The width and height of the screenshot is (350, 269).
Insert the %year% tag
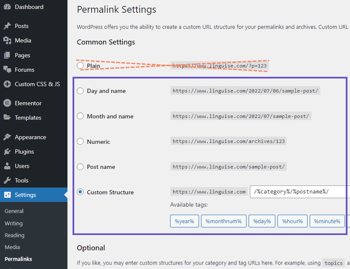click(185, 221)
